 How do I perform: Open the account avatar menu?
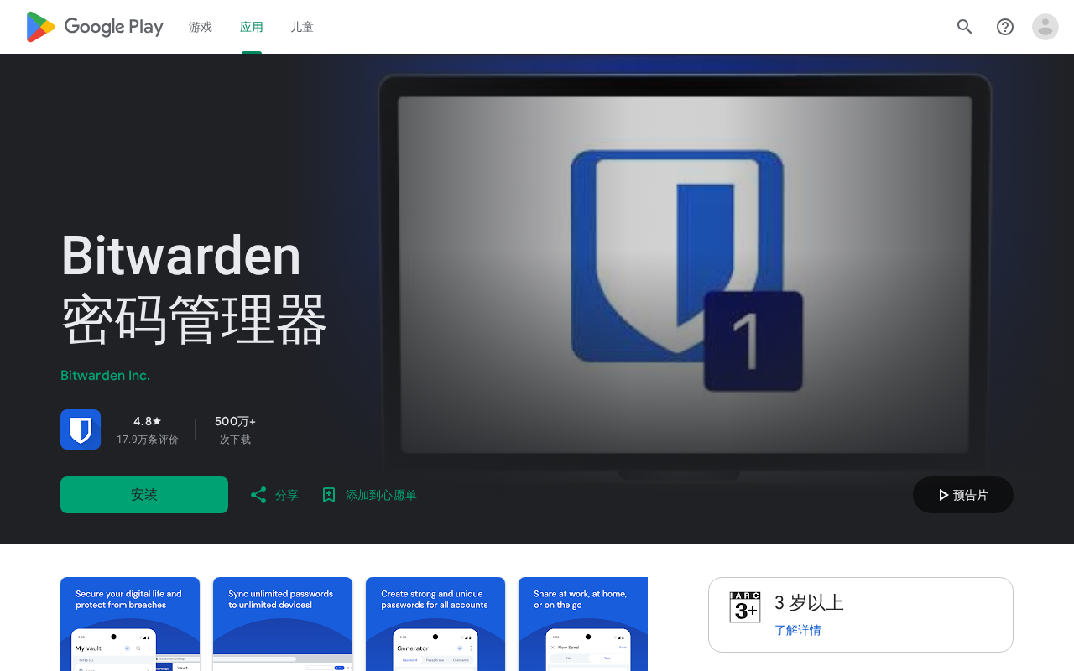point(1045,27)
